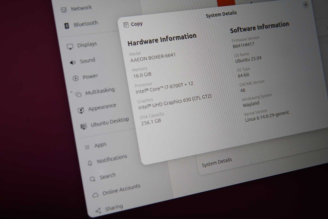Click the Software Information heading
The image size is (328, 219).
259,28
